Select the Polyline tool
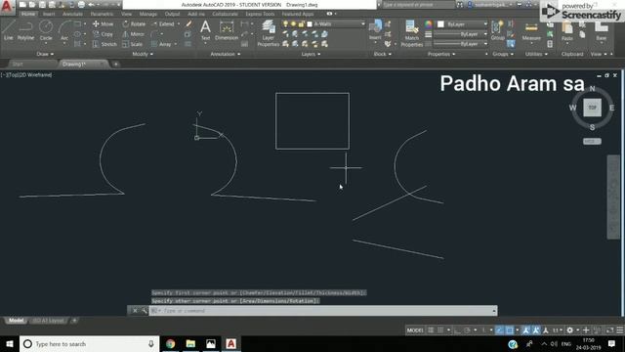The image size is (625, 352). click(x=25, y=30)
